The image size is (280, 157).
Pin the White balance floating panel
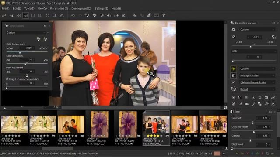[45, 26]
